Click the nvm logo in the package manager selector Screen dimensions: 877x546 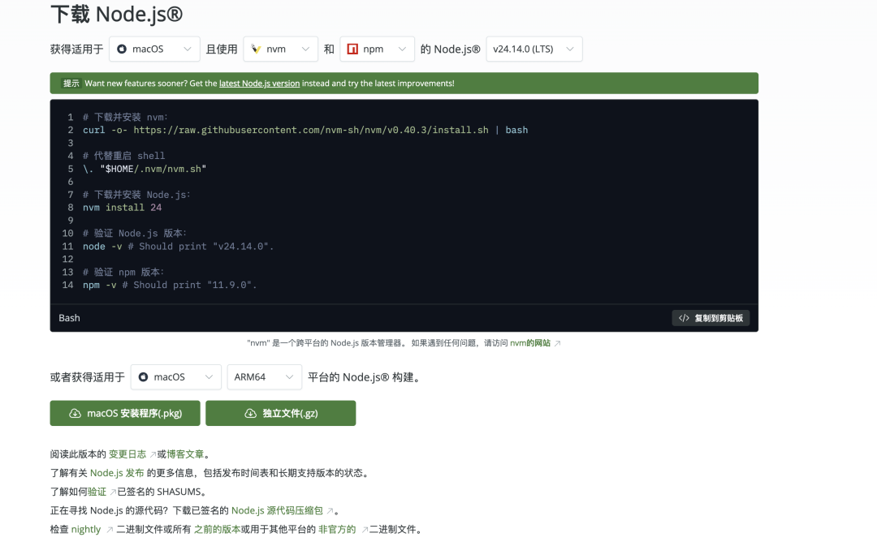click(257, 49)
